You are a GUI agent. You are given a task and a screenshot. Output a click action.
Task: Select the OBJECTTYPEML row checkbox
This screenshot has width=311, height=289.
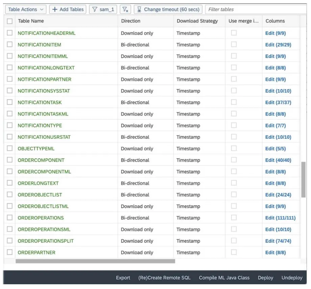[10, 148]
